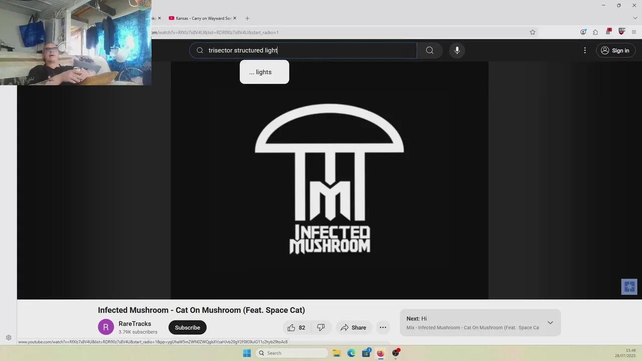
Task: Open more actions ellipsis below the video
Action: tap(383, 327)
